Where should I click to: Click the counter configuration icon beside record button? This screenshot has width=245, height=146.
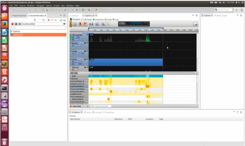(16, 24)
